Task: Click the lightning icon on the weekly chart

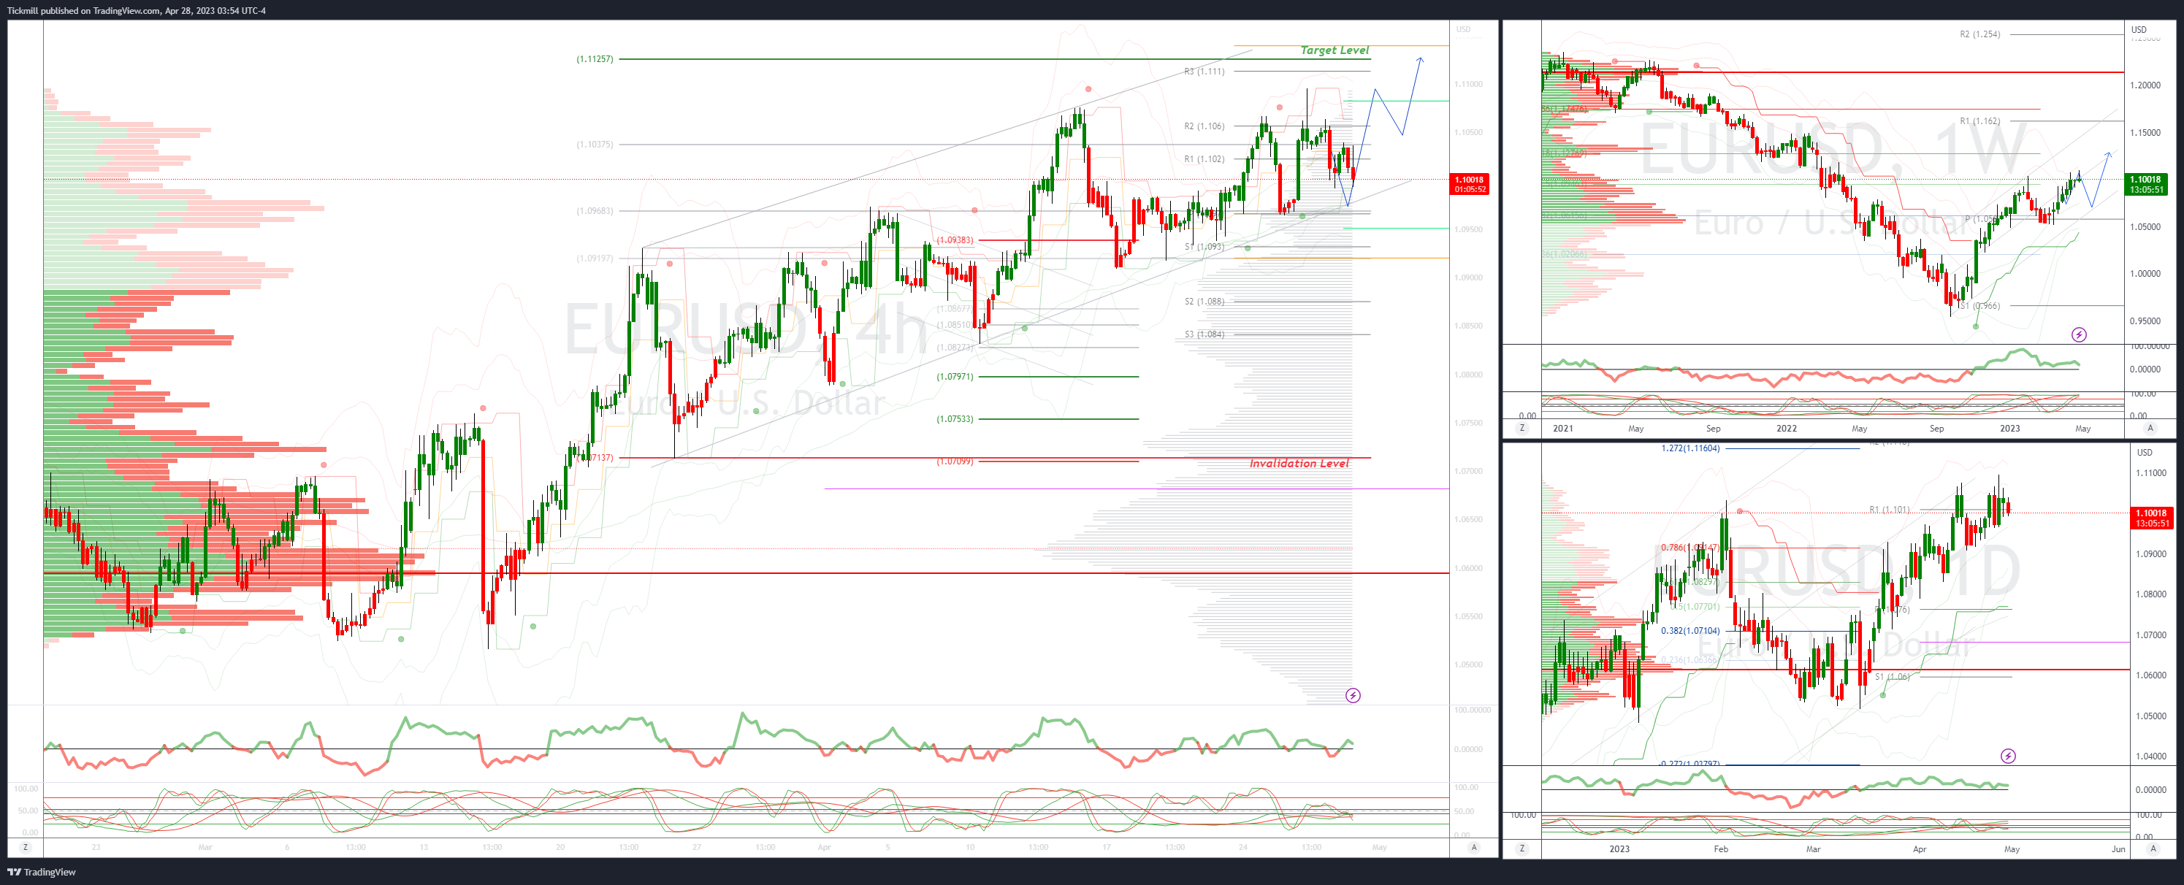Action: click(2079, 335)
